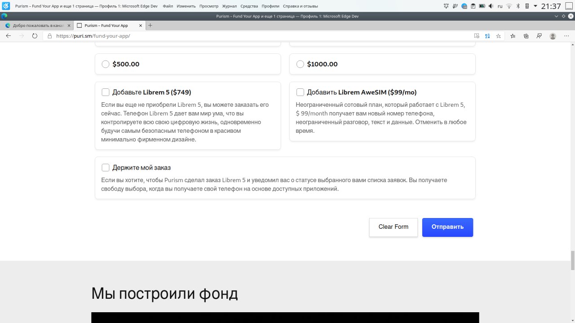575x323 pixels.
Task: Open Edge settings and more menu
Action: (x=566, y=36)
